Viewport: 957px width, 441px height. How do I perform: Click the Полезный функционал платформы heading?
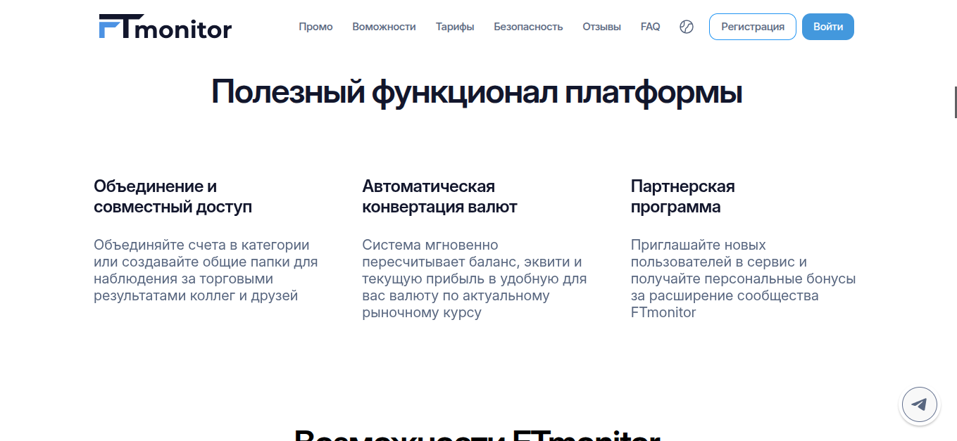(477, 92)
